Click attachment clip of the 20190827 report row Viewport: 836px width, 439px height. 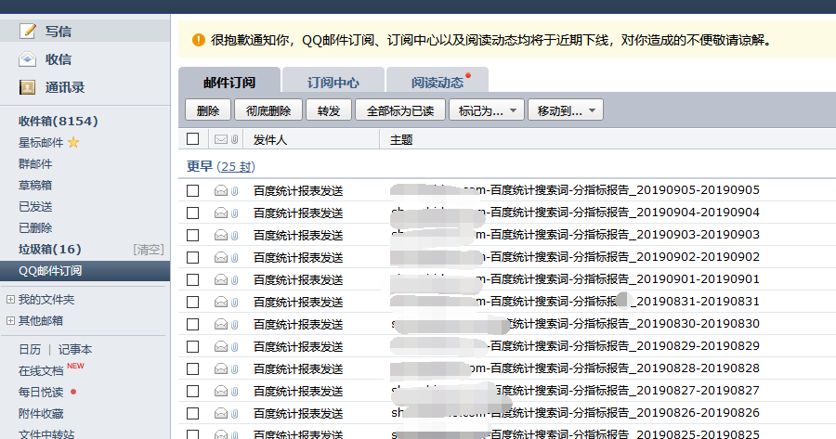pyautogui.click(x=235, y=392)
